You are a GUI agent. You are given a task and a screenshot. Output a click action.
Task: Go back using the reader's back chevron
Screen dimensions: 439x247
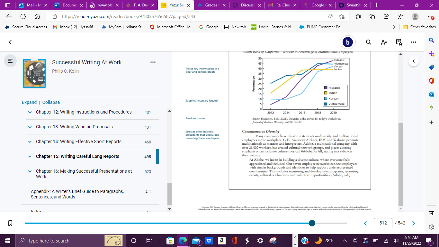(x=10, y=42)
